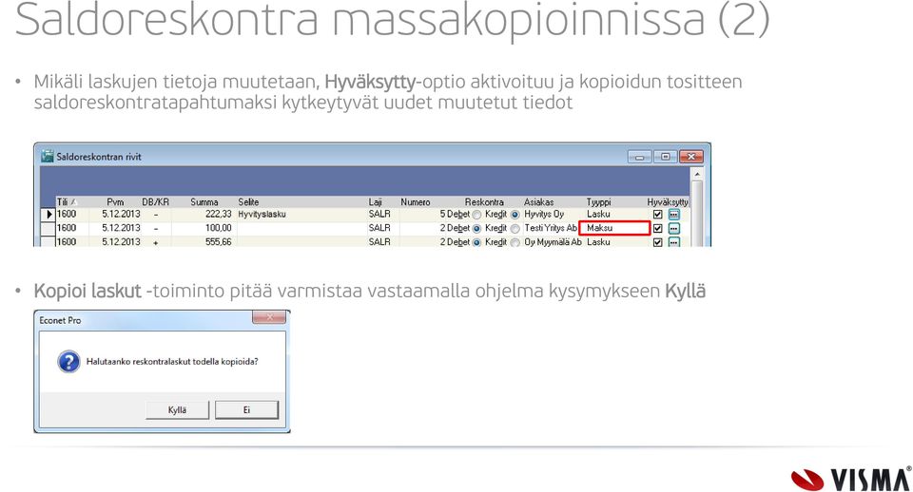Minimize the Saldoreskontran rivit window

click(639, 157)
